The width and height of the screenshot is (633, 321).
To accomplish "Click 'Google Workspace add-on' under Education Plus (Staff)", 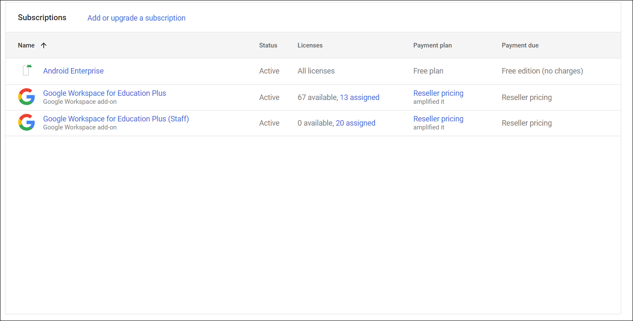I will click(x=80, y=127).
